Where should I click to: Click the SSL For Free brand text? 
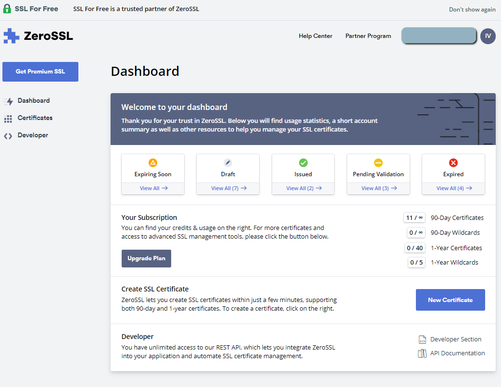coord(37,9)
